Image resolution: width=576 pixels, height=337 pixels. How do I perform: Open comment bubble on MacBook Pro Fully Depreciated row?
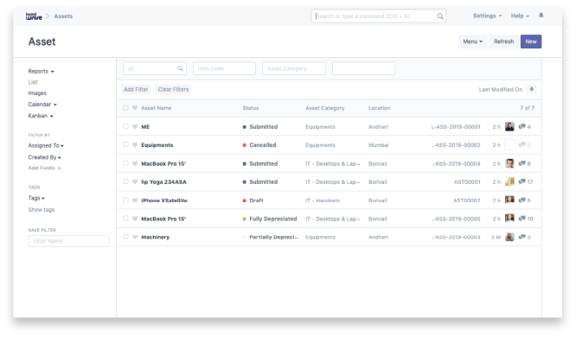[x=522, y=219]
